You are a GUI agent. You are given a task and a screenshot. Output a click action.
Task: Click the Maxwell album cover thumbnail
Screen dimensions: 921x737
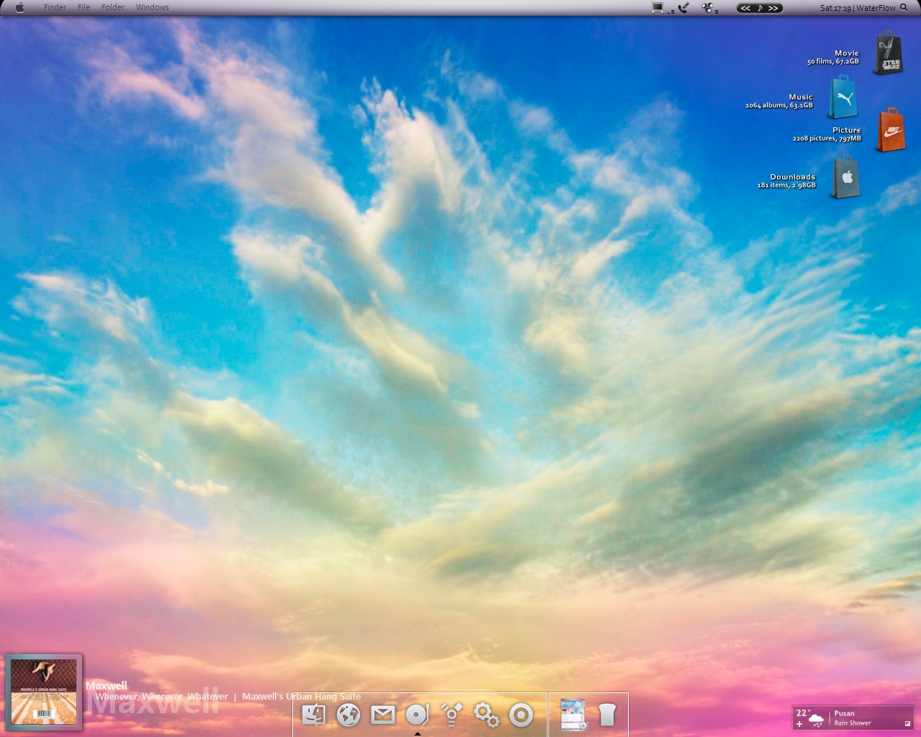44,692
